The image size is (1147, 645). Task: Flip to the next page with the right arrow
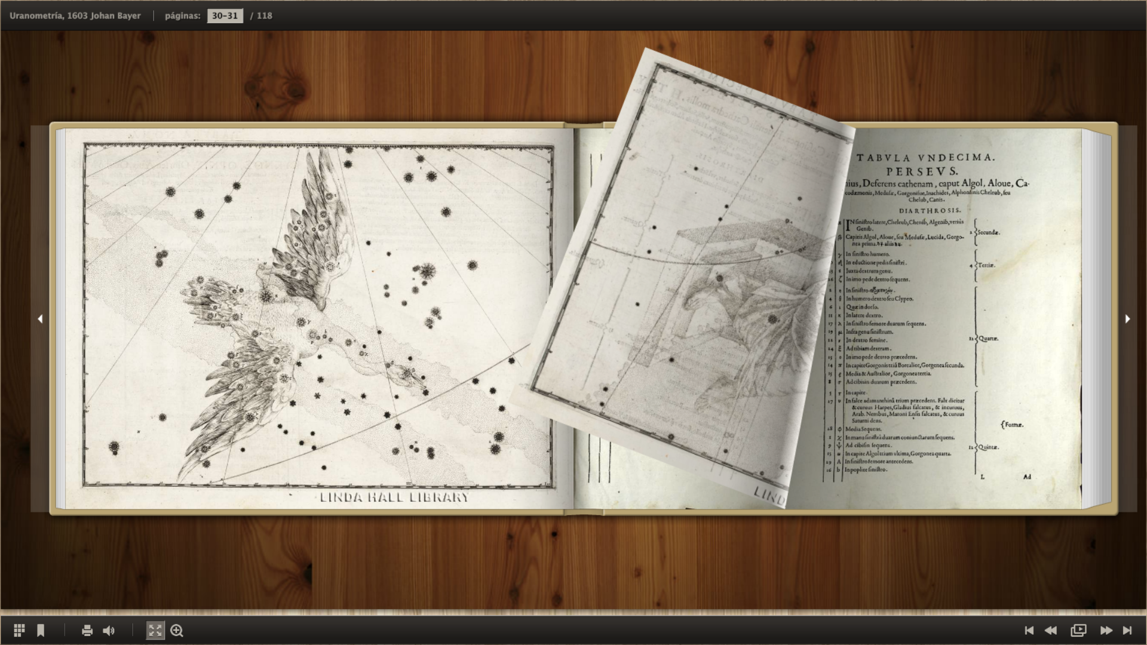coord(1127,319)
